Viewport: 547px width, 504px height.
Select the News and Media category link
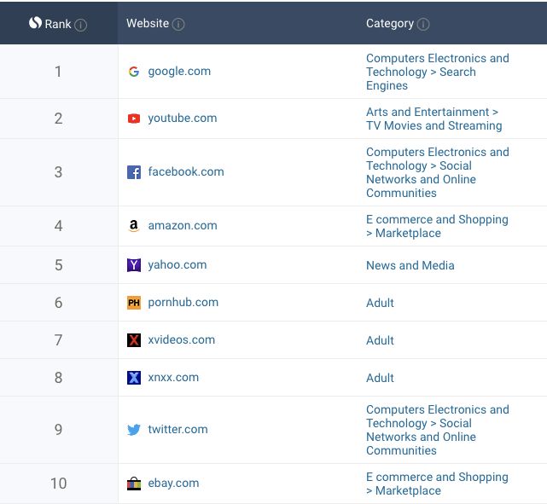coord(410,265)
